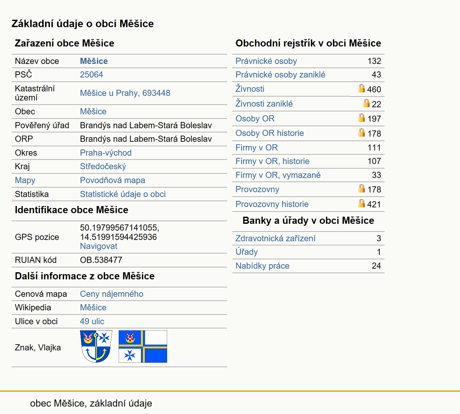
Task: Open the Povodňová mapa link
Action: (x=113, y=180)
